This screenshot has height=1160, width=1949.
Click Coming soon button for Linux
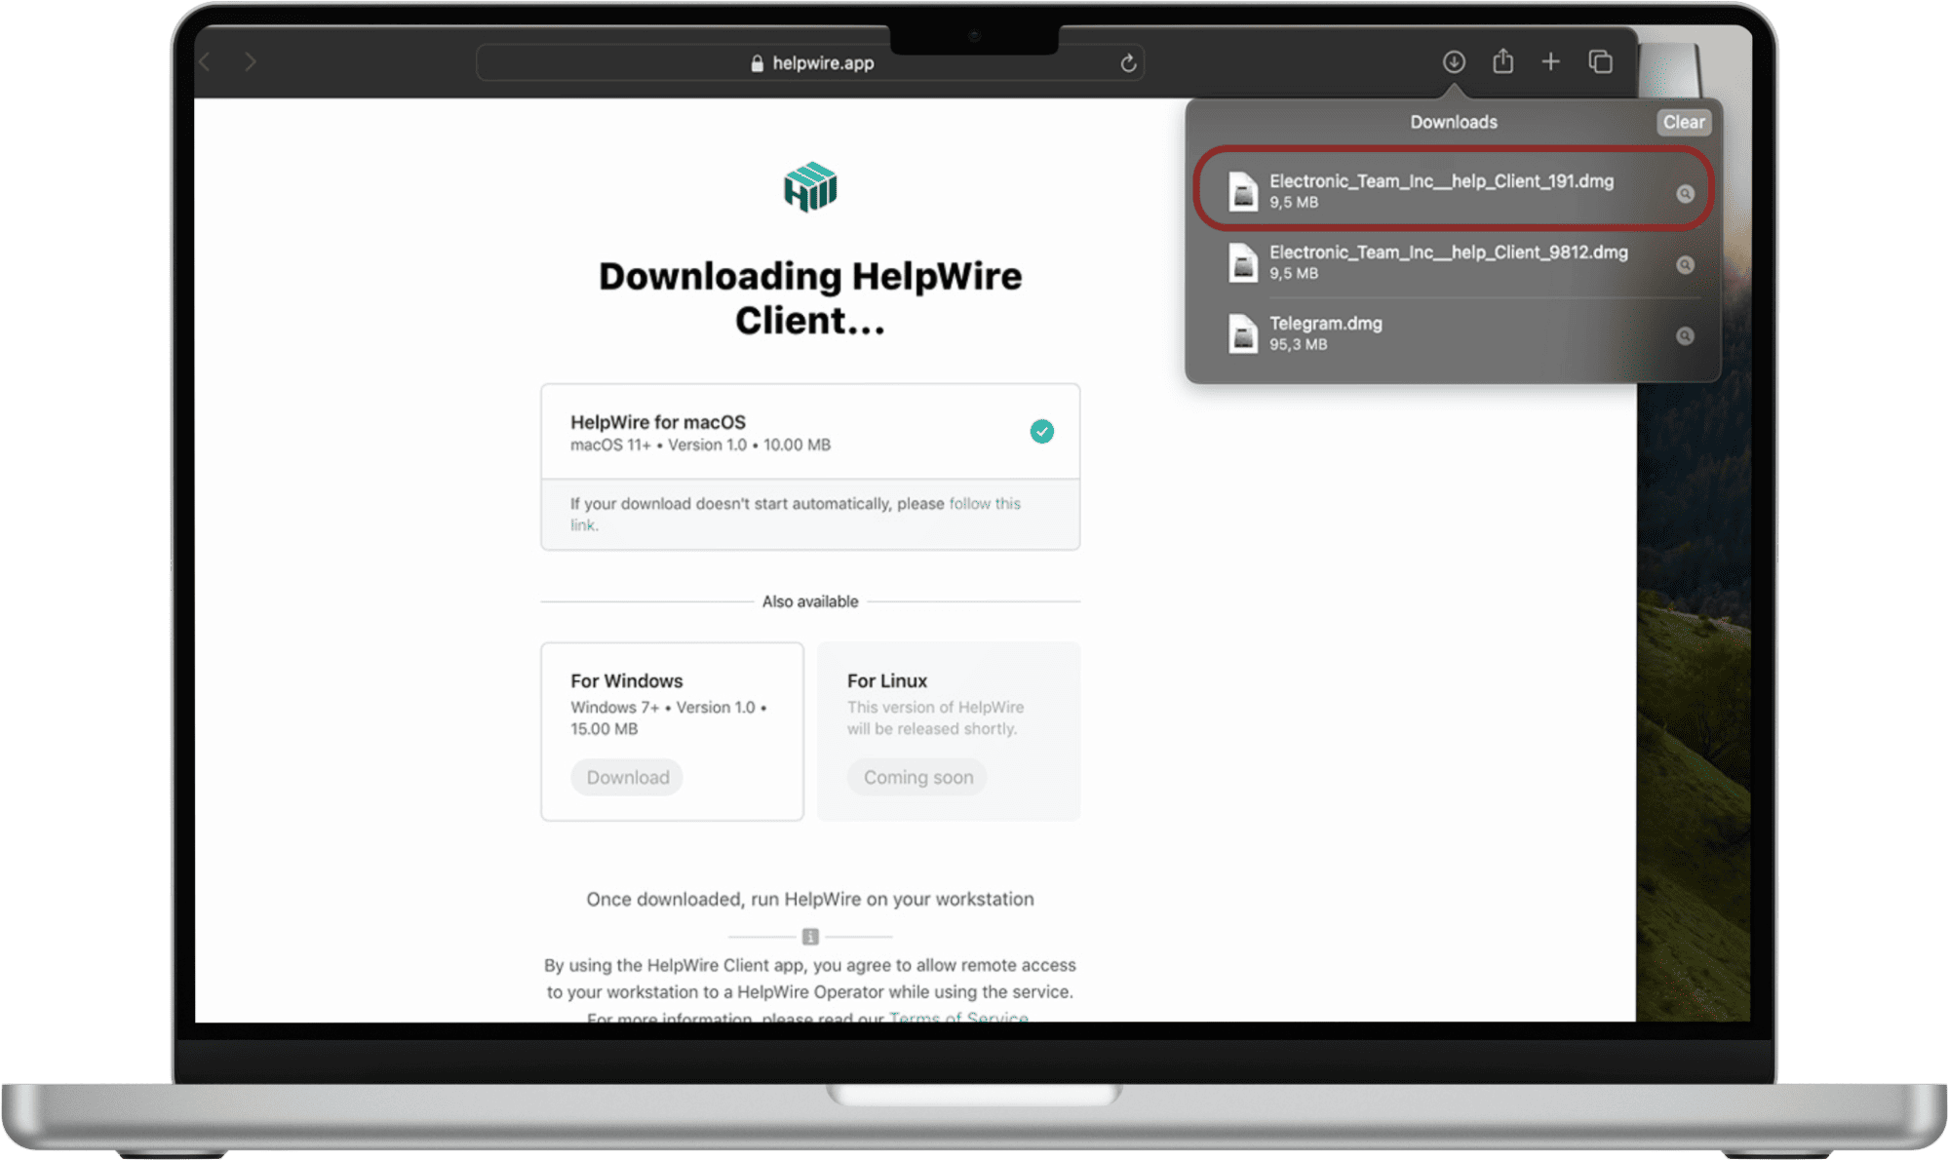click(x=917, y=777)
